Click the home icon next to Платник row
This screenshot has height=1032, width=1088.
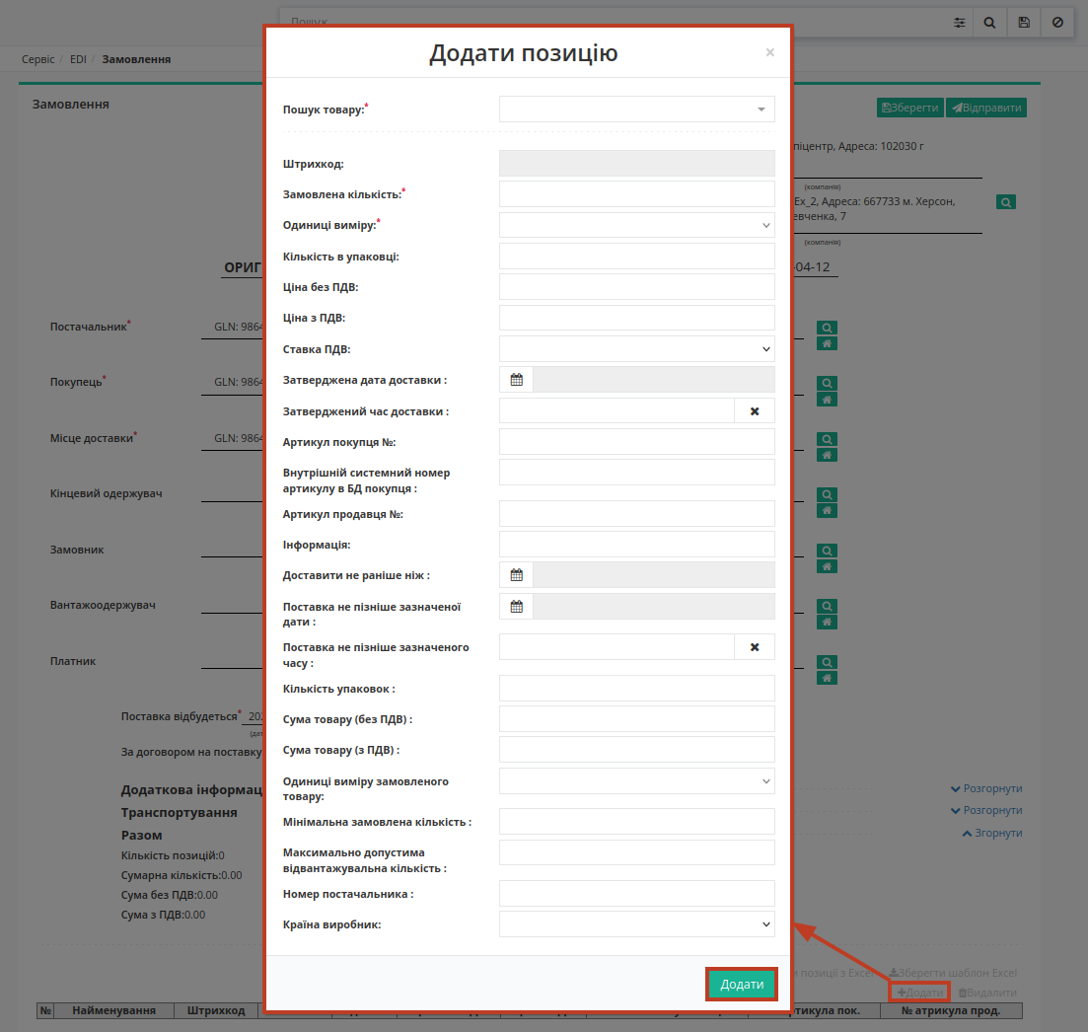[x=828, y=678]
